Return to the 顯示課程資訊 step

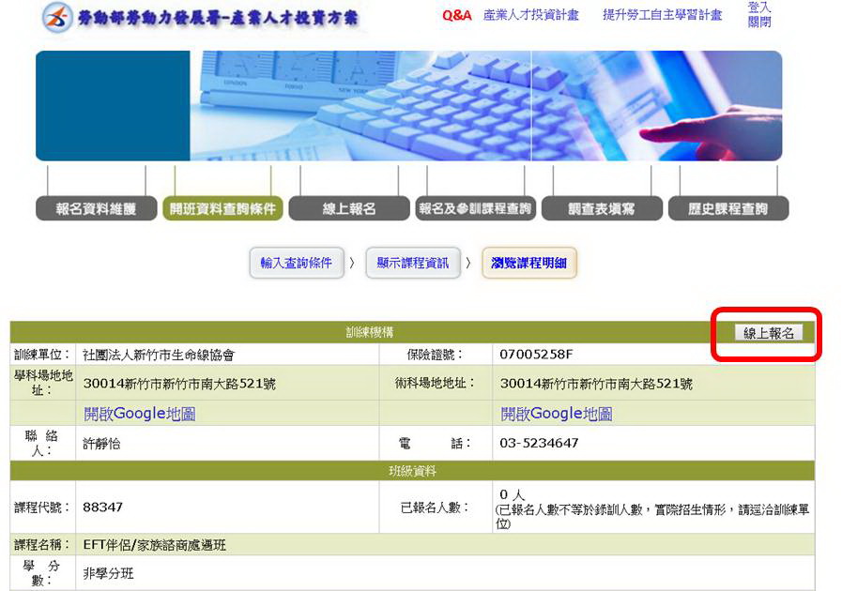413,263
